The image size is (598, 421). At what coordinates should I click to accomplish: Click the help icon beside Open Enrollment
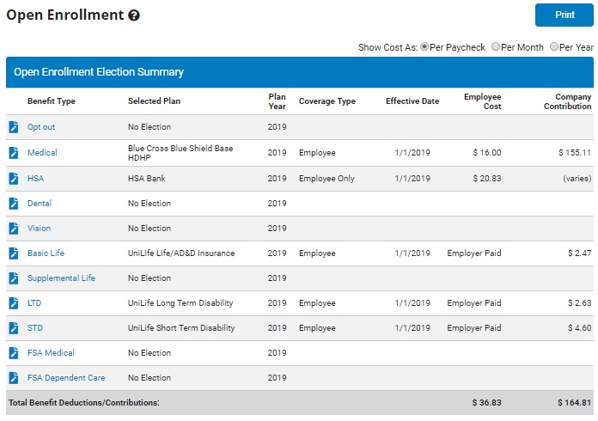pos(134,15)
